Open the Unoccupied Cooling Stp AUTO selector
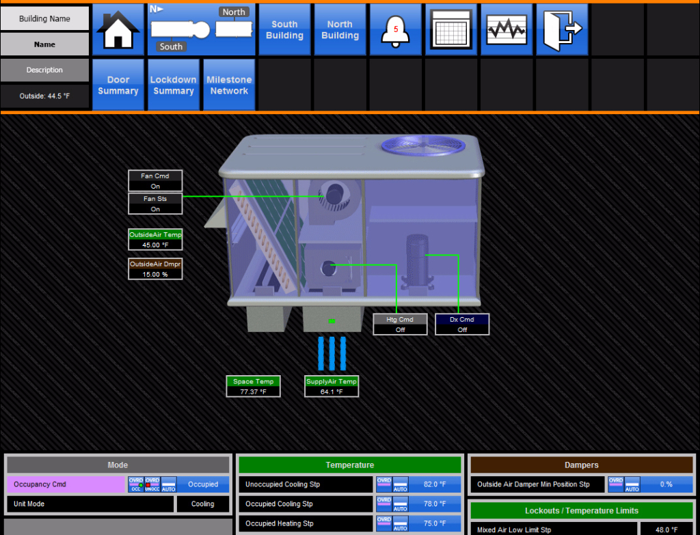The image size is (700, 535). 400,484
